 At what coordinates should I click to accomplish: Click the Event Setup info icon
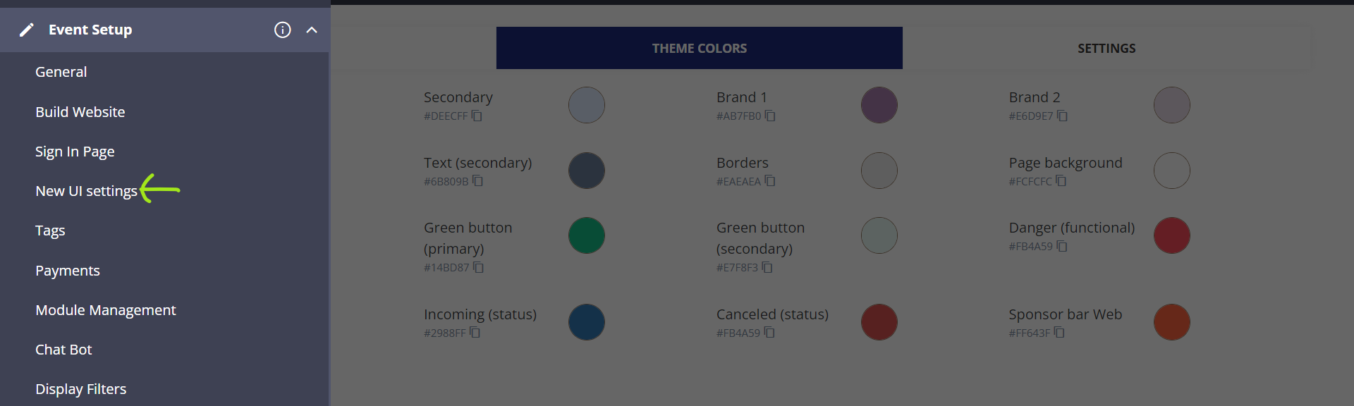[282, 30]
